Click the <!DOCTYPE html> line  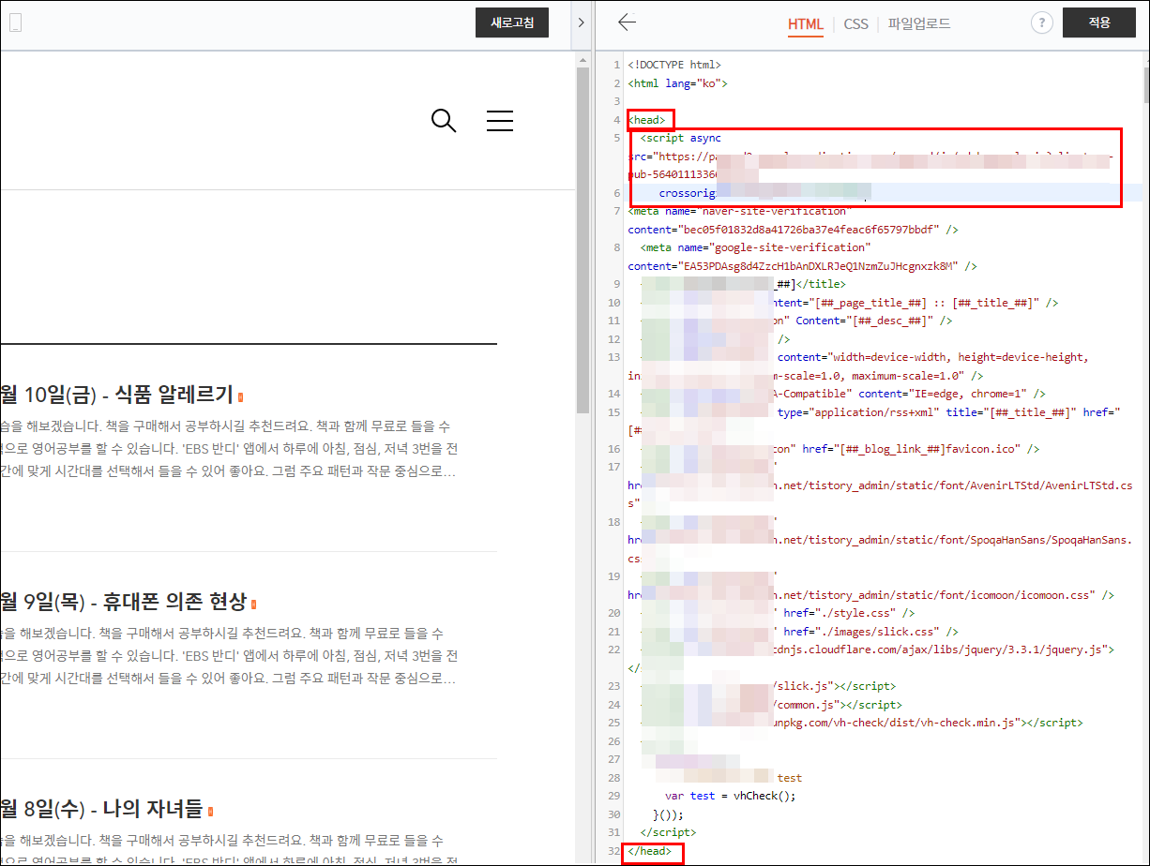674,65
